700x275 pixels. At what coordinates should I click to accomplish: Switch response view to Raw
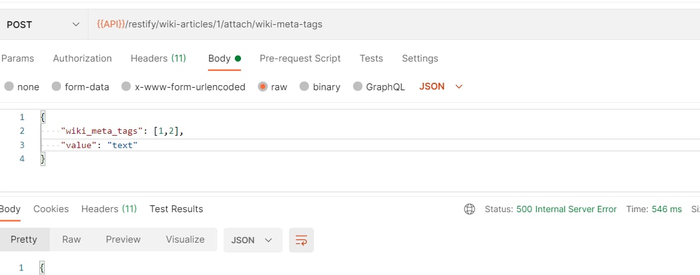72,240
